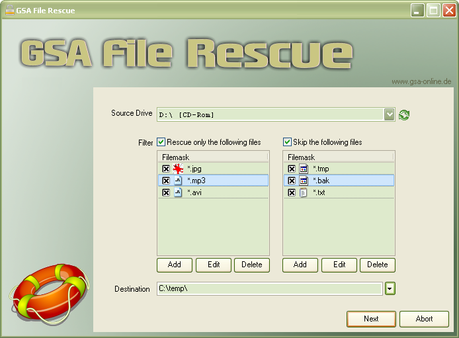Click the *.jpg file type icon
The height and width of the screenshot is (338, 459).
(x=178, y=169)
